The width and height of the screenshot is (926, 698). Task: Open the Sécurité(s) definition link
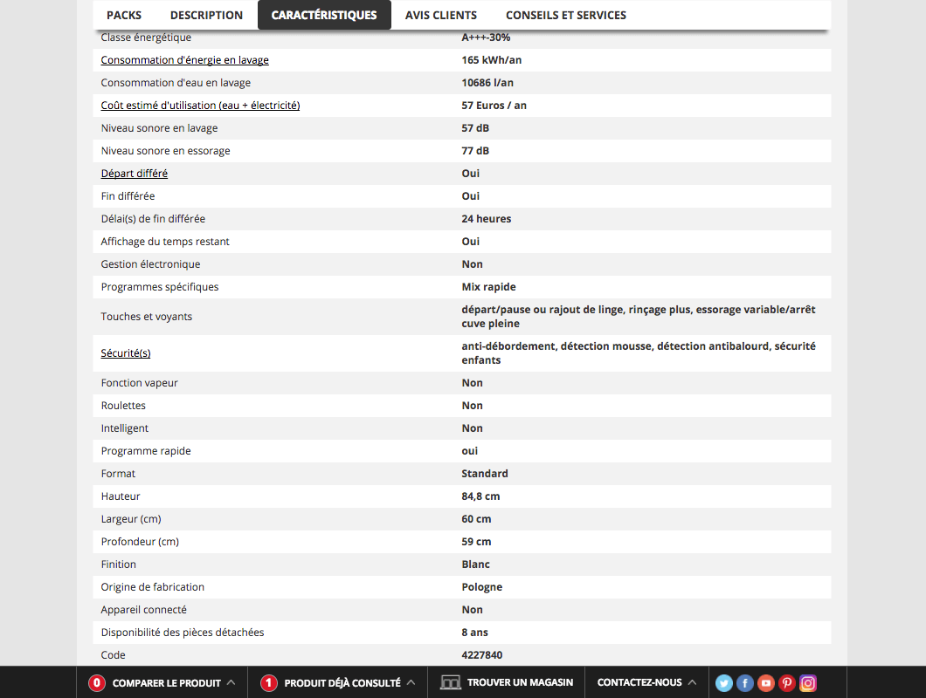(x=126, y=353)
